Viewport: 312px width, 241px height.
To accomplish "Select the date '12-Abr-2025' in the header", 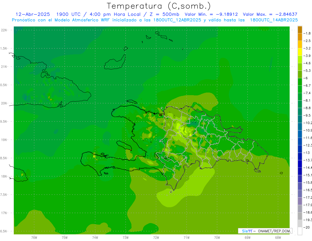I will point(33,14).
